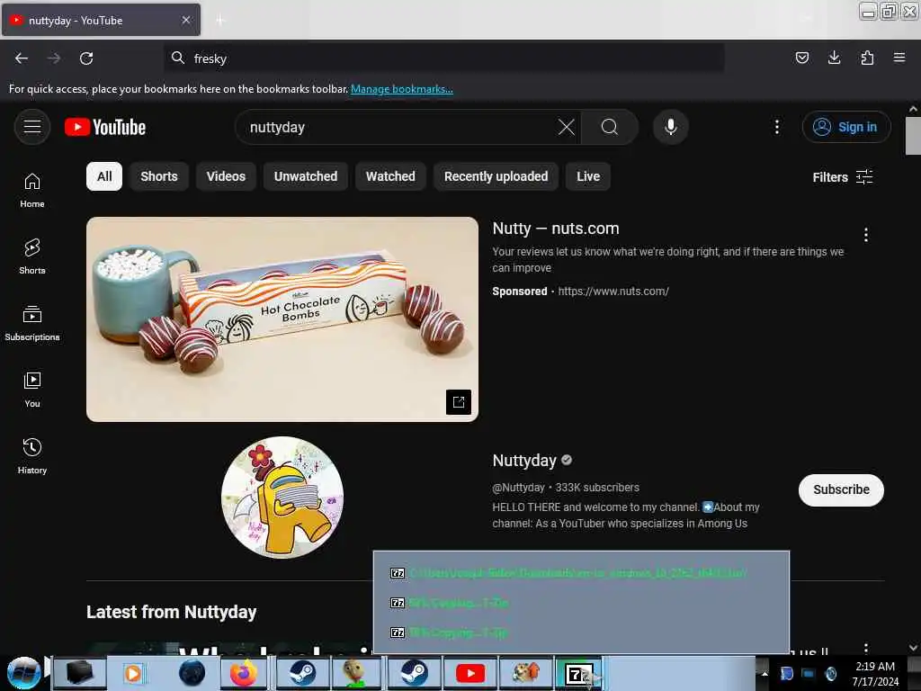The width and height of the screenshot is (921, 691).
Task: Start voice search with microphone
Action: point(671,127)
